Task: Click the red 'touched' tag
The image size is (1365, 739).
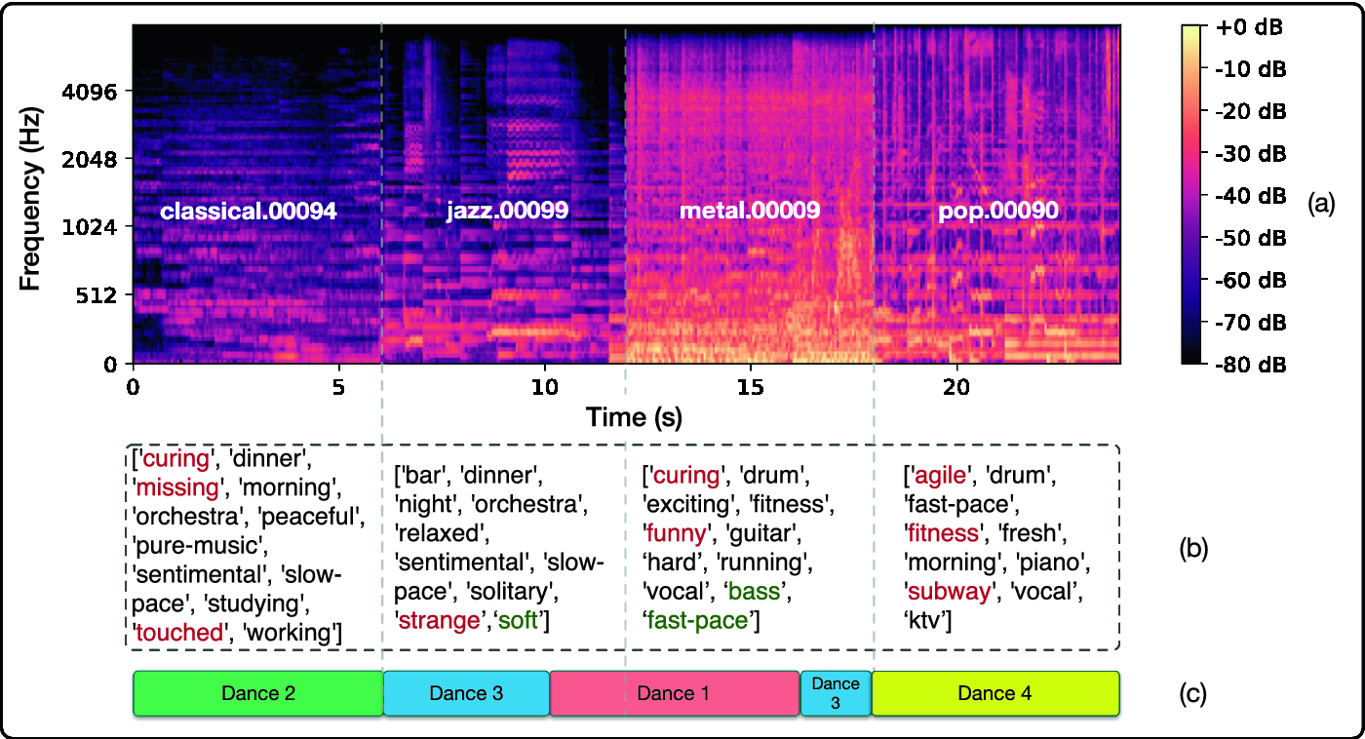Action: pyautogui.click(x=180, y=633)
